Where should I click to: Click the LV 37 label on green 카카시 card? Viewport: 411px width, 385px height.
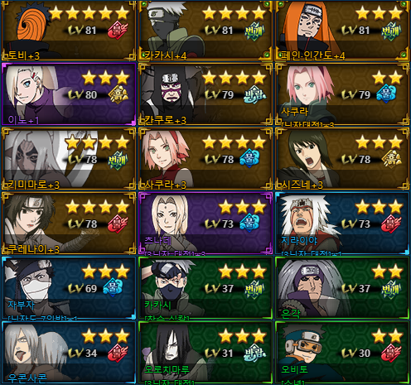220,289
